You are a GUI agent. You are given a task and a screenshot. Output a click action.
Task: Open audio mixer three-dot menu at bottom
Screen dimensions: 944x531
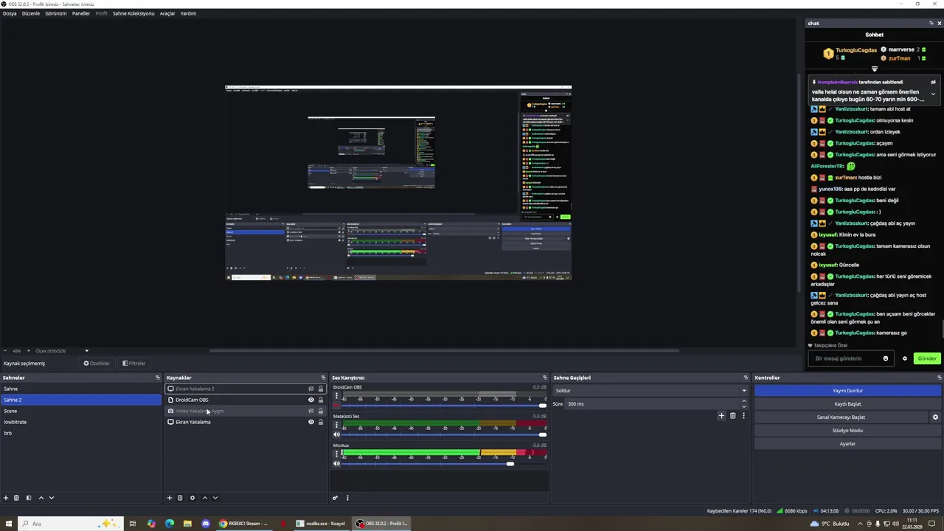point(347,498)
